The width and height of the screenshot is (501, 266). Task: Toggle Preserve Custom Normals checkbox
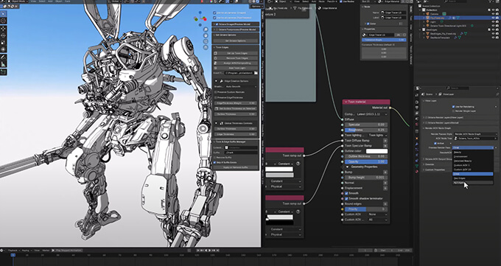216,92
